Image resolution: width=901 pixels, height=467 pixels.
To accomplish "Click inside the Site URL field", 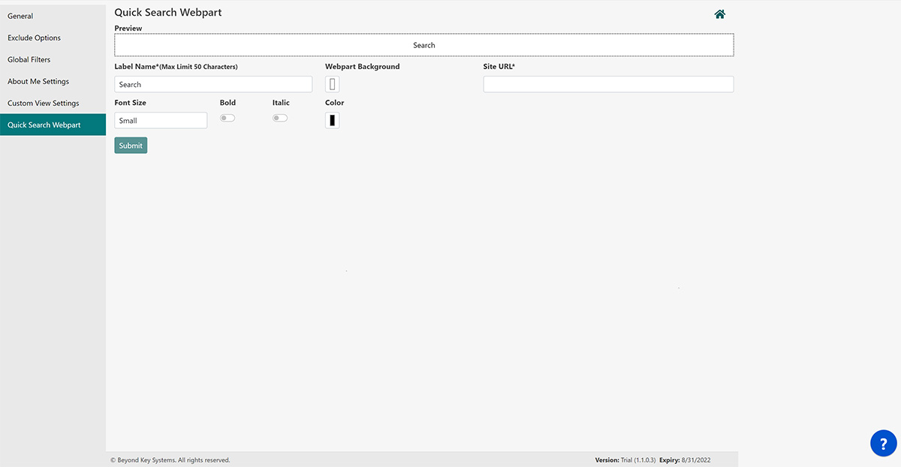I will (607, 83).
